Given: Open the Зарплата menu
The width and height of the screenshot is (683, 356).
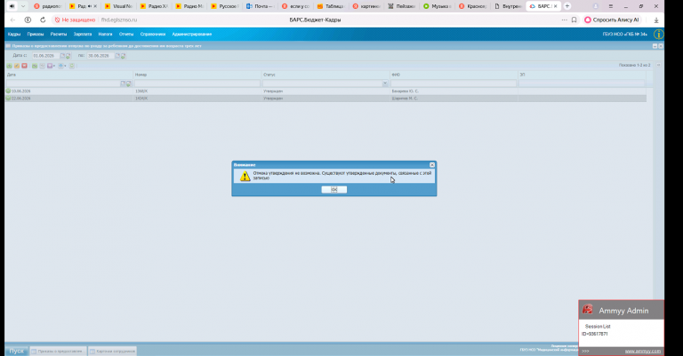Looking at the screenshot, I should (x=83, y=34).
